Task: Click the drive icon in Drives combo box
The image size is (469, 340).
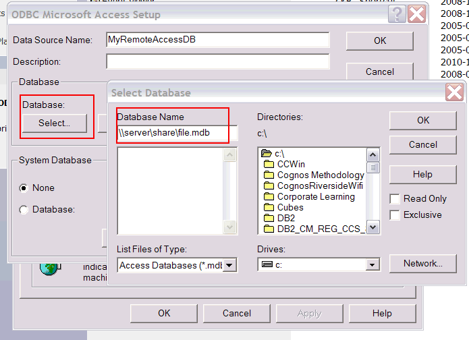Action: click(267, 264)
